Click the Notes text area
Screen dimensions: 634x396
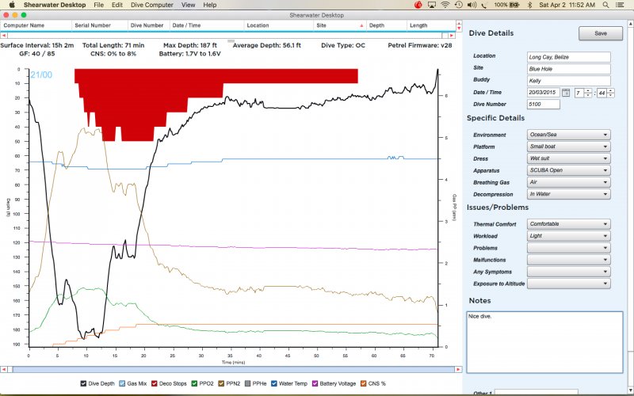click(544, 342)
